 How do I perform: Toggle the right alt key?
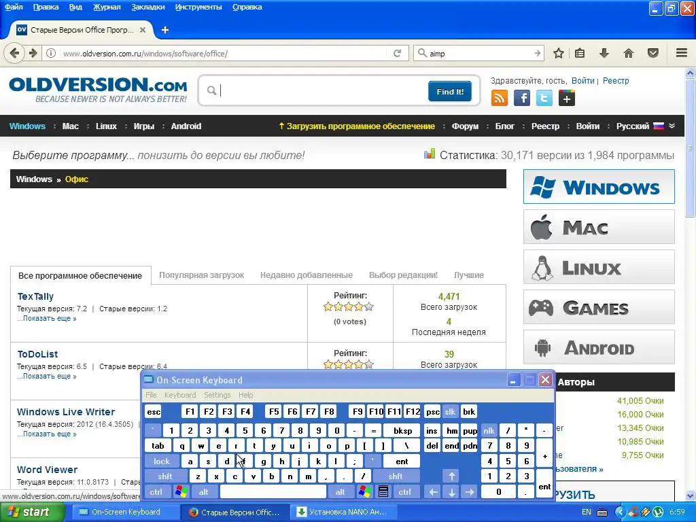point(340,492)
